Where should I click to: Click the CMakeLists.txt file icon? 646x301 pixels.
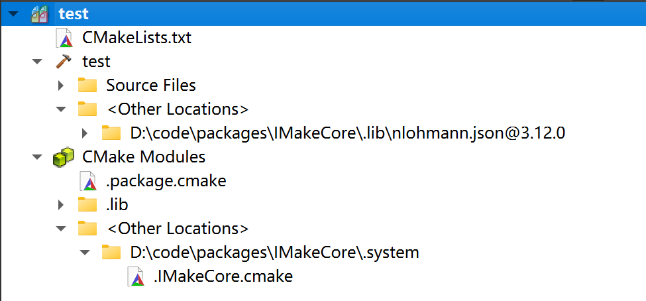click(64, 38)
